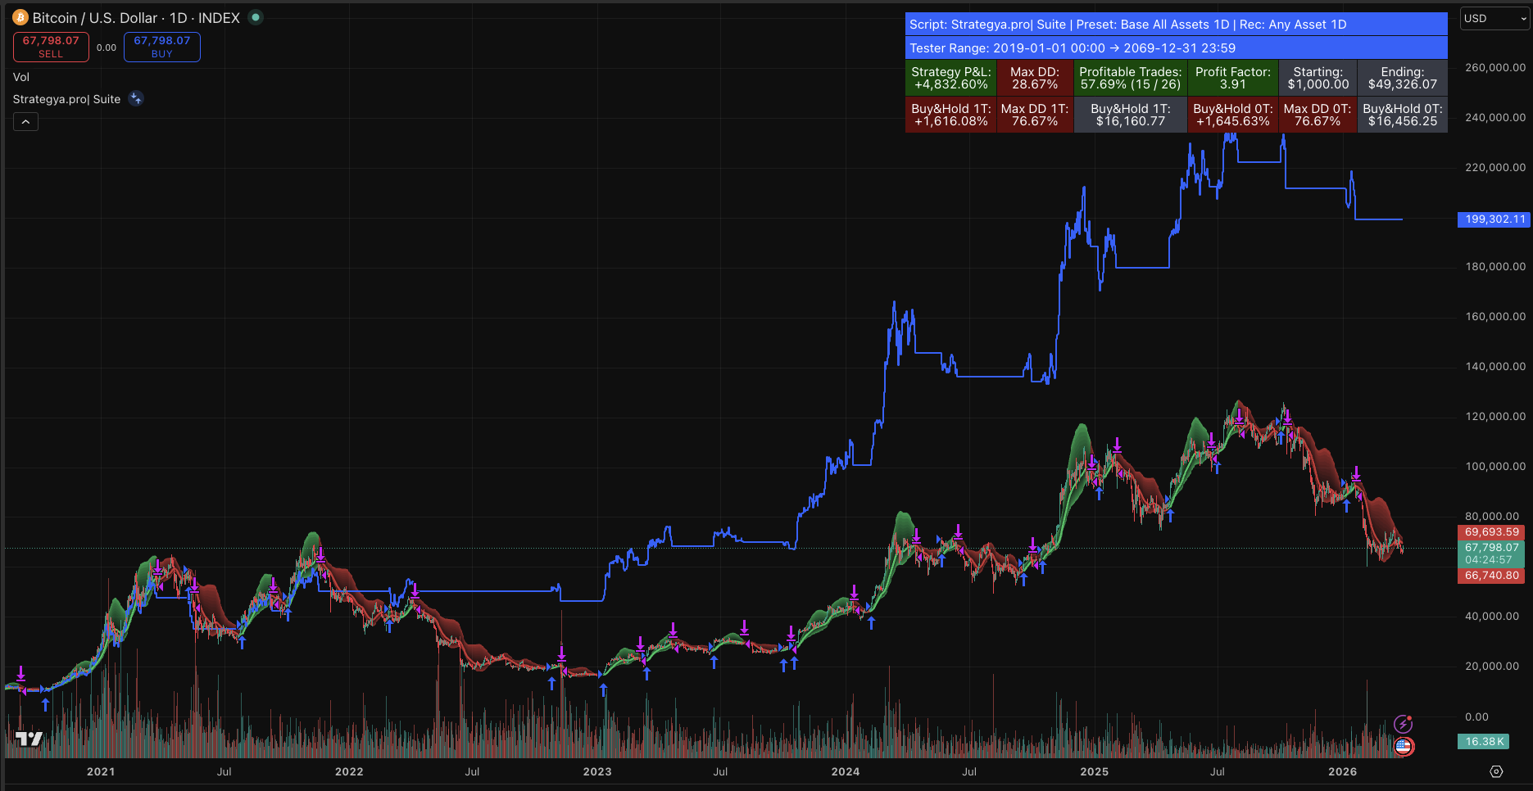This screenshot has width=1533, height=791.
Task: Click the 2021 label on time axis
Action: click(x=101, y=771)
